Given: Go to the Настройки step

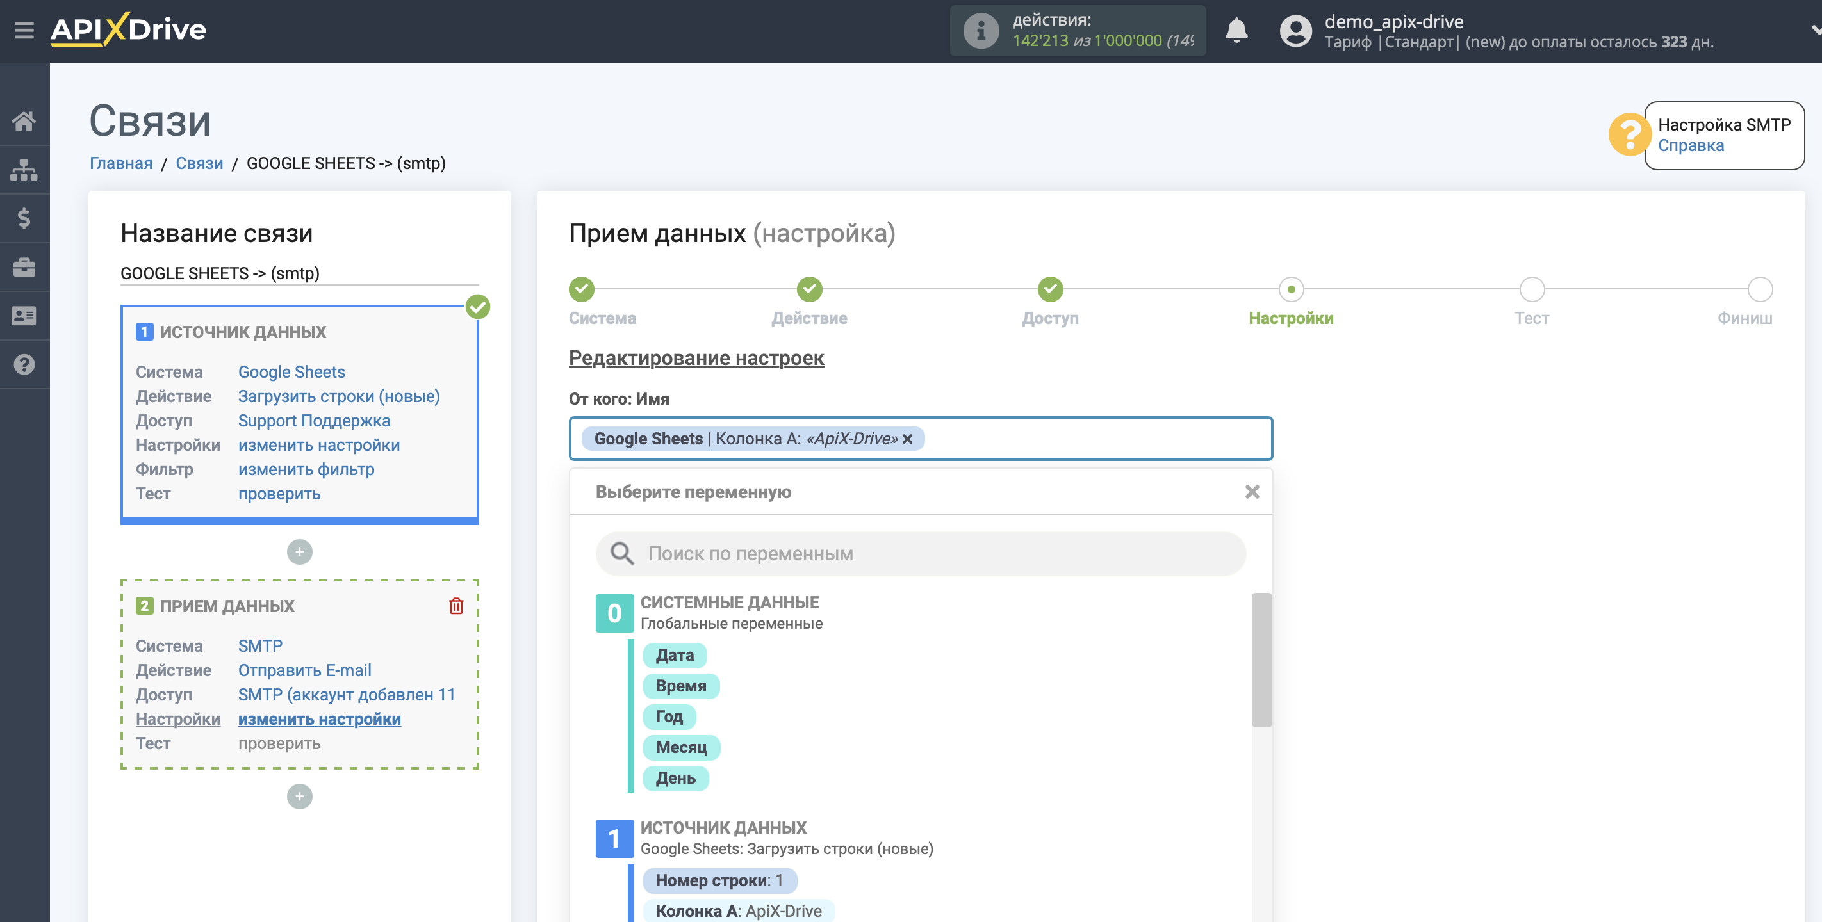Looking at the screenshot, I should [x=1291, y=289].
